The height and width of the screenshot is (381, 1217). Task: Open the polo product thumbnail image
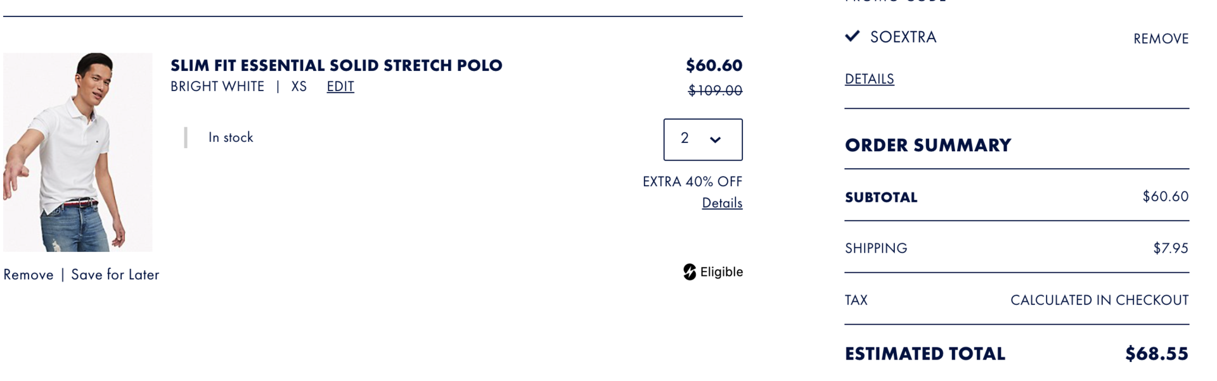tap(77, 152)
